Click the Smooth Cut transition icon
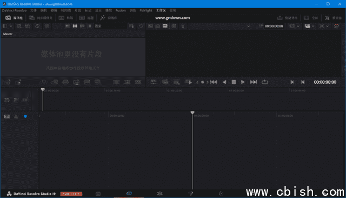 138,82
